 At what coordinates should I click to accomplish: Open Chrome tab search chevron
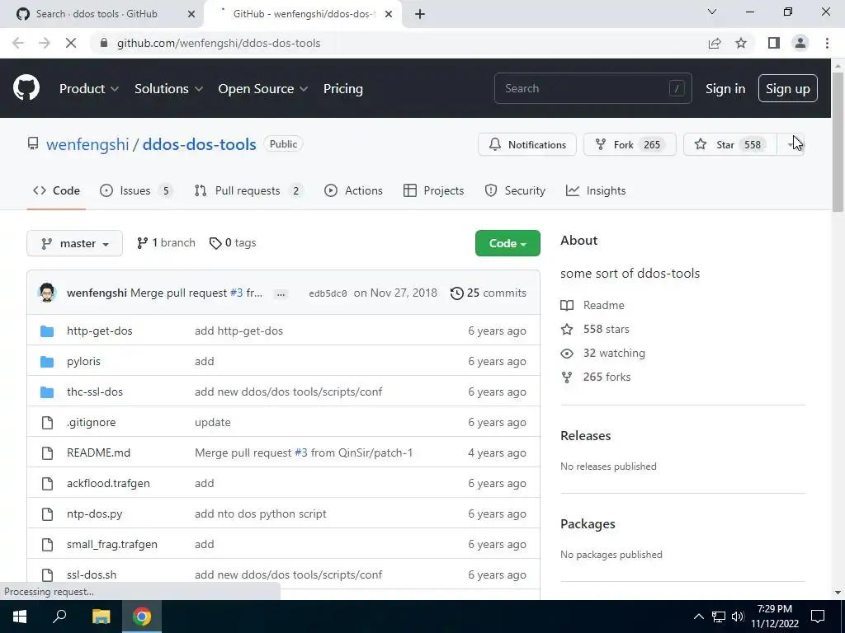(712, 12)
